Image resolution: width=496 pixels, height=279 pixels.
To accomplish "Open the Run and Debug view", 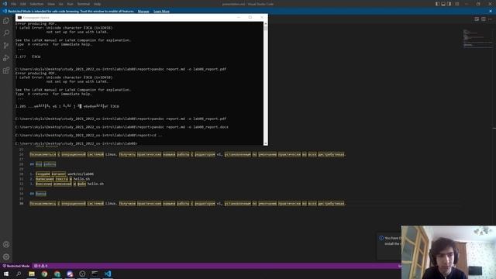I will point(6,58).
